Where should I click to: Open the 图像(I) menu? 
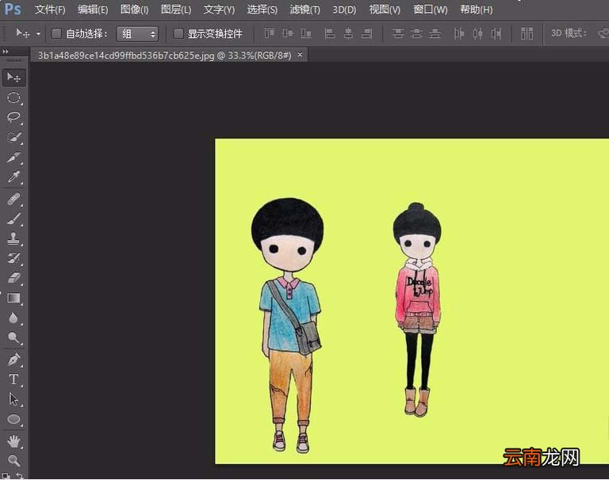tap(134, 10)
